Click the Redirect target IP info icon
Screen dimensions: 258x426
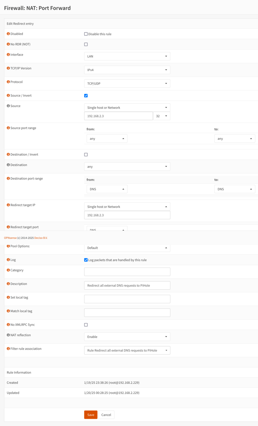click(x=8, y=205)
